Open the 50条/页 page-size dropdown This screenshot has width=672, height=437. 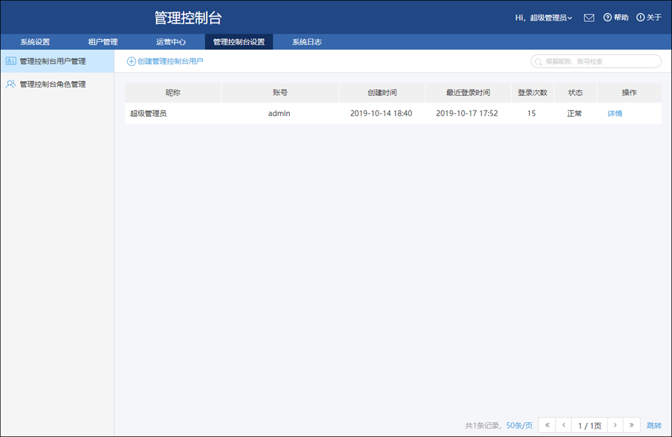pos(519,424)
